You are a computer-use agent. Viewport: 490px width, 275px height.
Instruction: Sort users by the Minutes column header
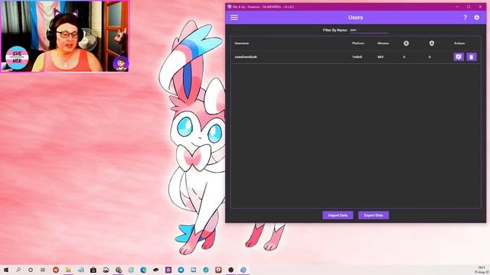pos(383,44)
